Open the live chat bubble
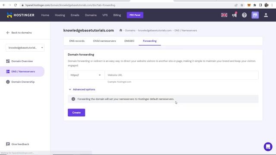 click(x=268, y=146)
